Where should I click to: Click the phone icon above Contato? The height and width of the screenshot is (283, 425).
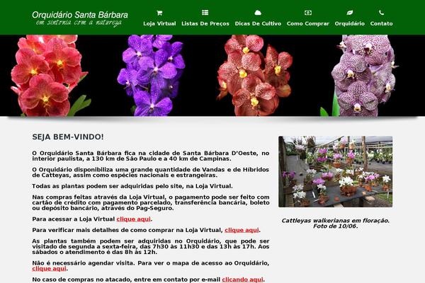point(381,13)
